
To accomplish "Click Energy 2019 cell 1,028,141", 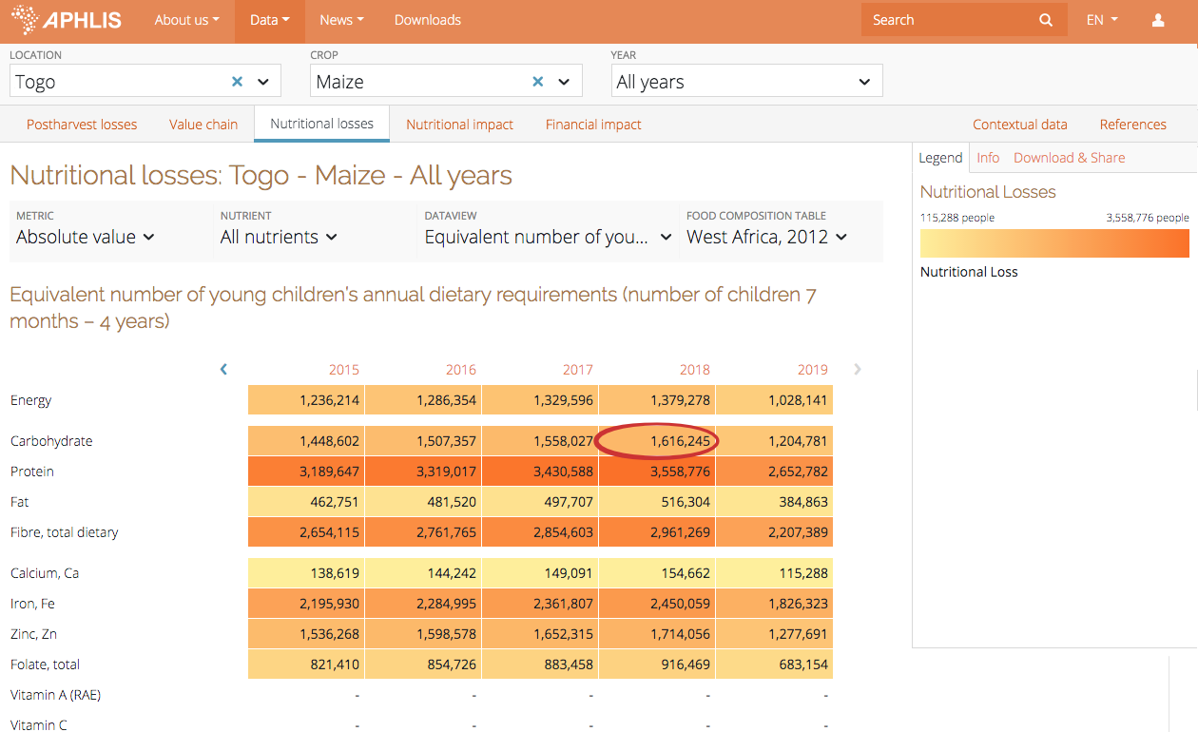I will 774,400.
